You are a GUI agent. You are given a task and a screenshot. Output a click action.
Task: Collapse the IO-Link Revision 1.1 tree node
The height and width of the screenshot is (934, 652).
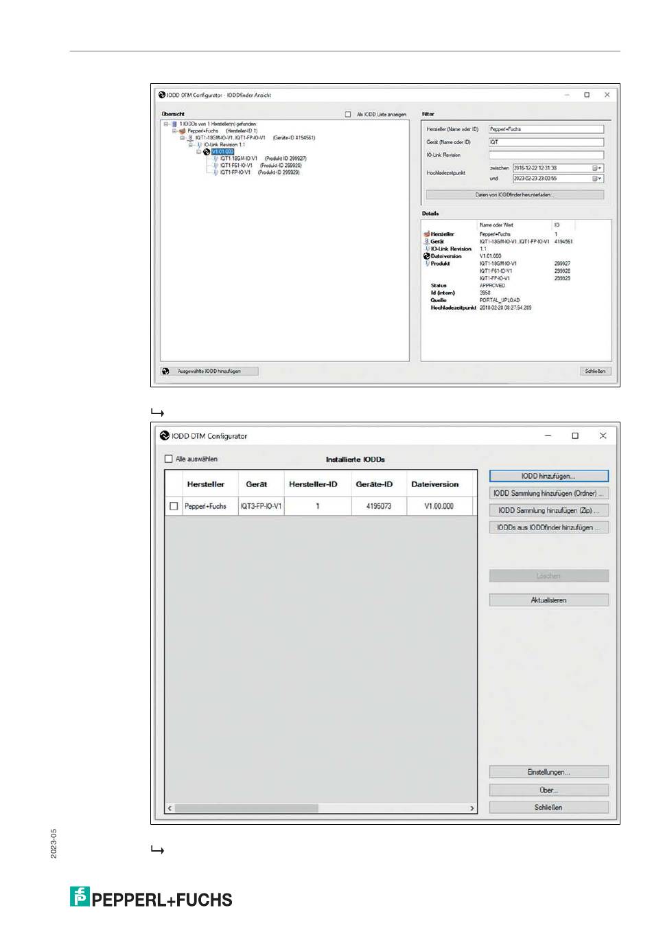pos(191,145)
